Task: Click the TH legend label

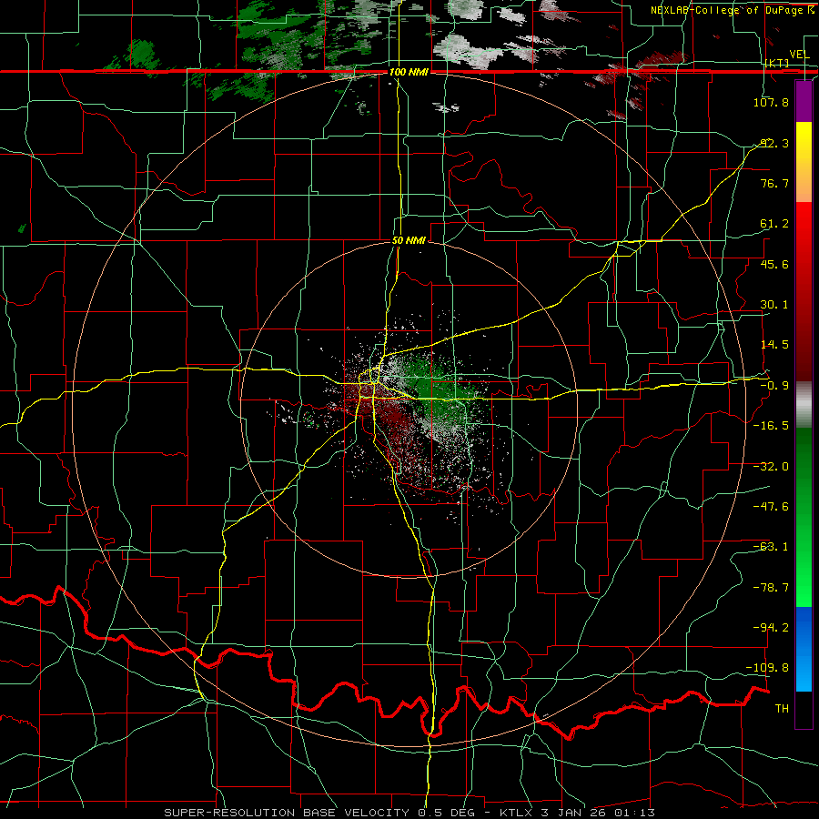Action: pyautogui.click(x=782, y=708)
